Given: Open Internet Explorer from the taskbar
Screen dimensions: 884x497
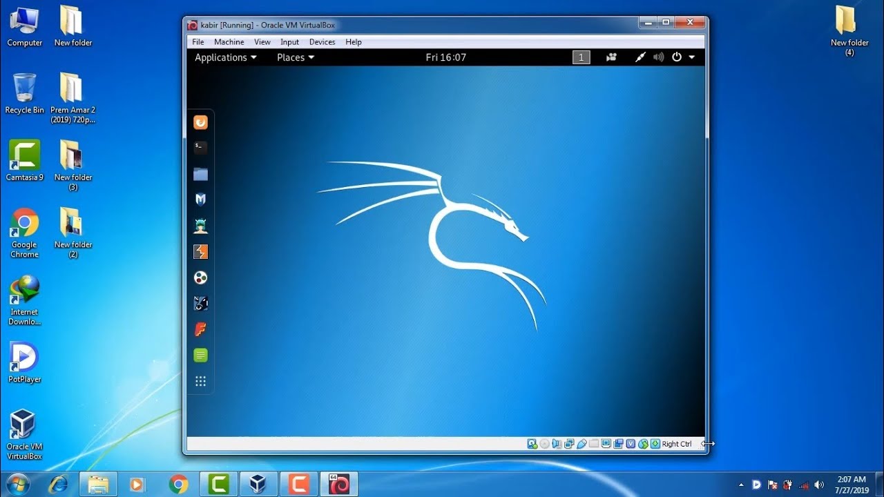Looking at the screenshot, I should click(59, 485).
